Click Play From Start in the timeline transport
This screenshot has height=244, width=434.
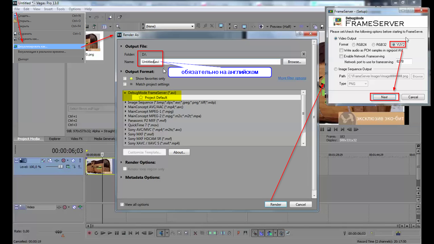[x=103, y=233]
